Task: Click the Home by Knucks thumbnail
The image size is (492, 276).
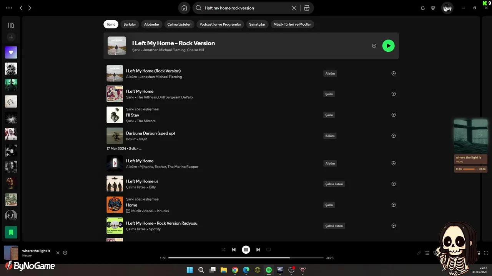Action: pyautogui.click(x=115, y=205)
